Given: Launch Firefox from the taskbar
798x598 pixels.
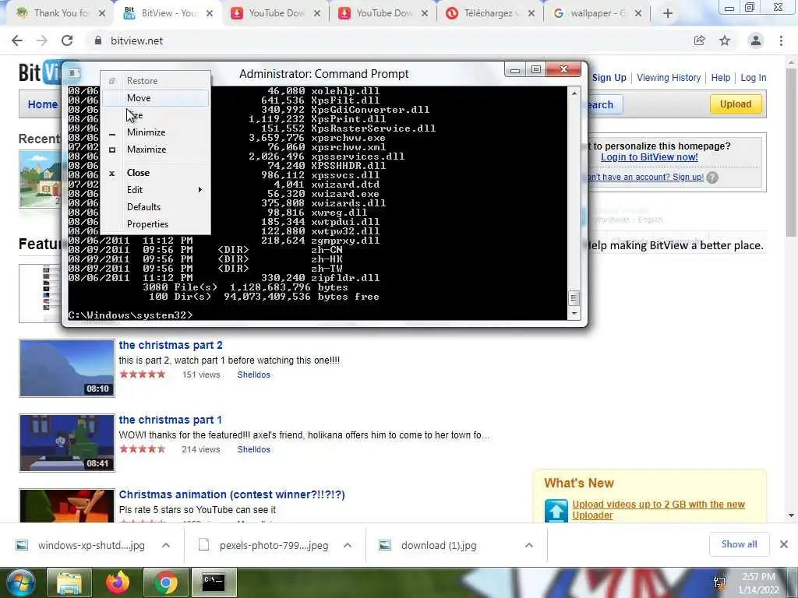Looking at the screenshot, I should 118,582.
